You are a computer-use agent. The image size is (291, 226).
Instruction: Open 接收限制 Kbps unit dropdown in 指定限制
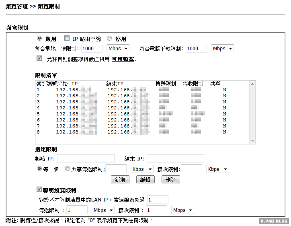217,169
